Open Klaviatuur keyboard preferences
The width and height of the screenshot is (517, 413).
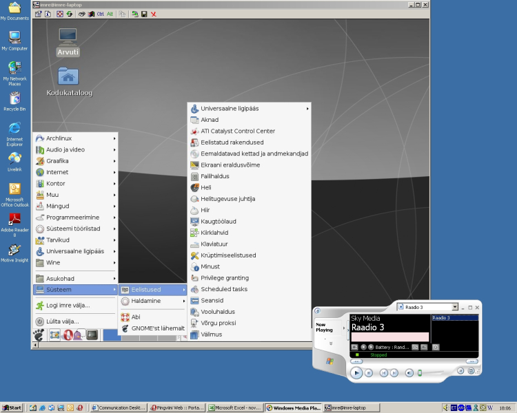pos(250,244)
